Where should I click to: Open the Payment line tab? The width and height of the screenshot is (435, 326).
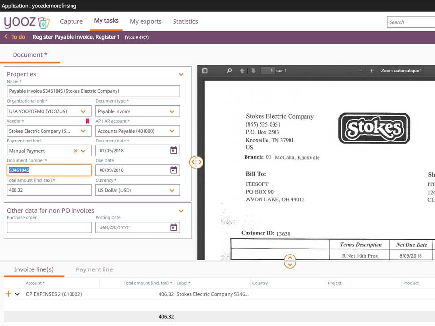point(94,269)
